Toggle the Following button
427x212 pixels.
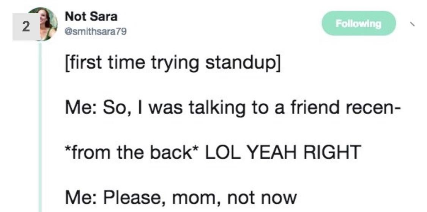(359, 24)
